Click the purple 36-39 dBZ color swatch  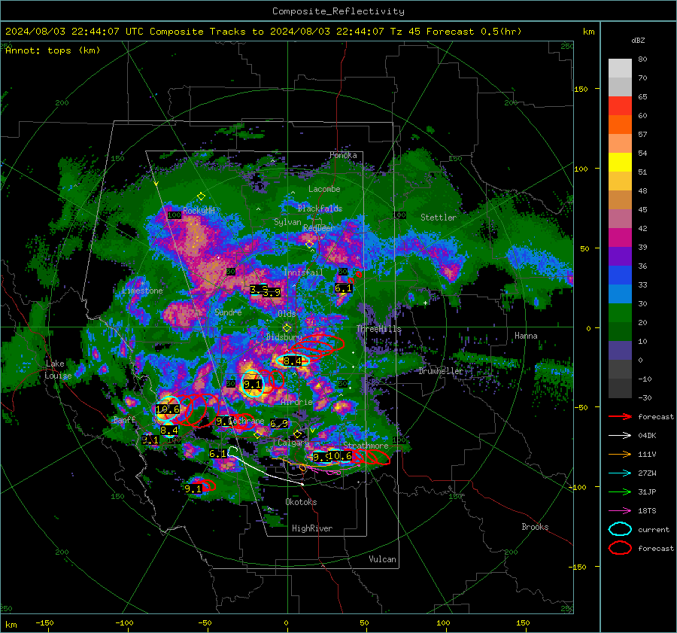point(620,256)
